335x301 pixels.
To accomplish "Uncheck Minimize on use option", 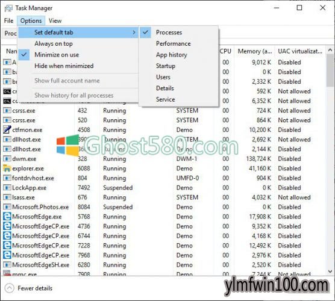I will coord(78,55).
